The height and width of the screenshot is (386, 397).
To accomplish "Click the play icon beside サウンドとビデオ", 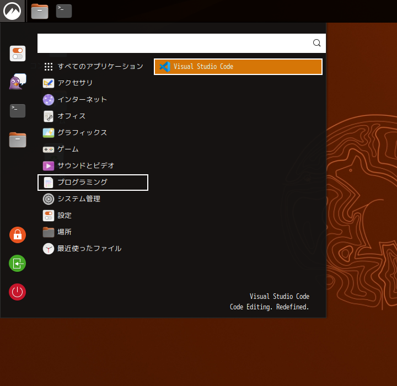I will pos(49,166).
